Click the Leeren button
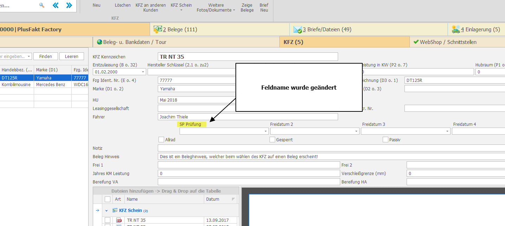The width and height of the screenshot is (505, 226). [72, 56]
